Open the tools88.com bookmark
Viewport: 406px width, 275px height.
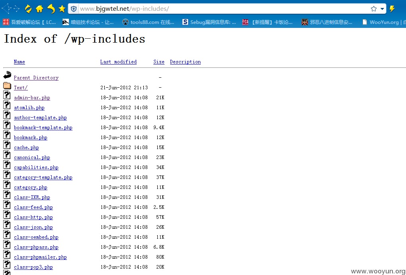[148, 22]
